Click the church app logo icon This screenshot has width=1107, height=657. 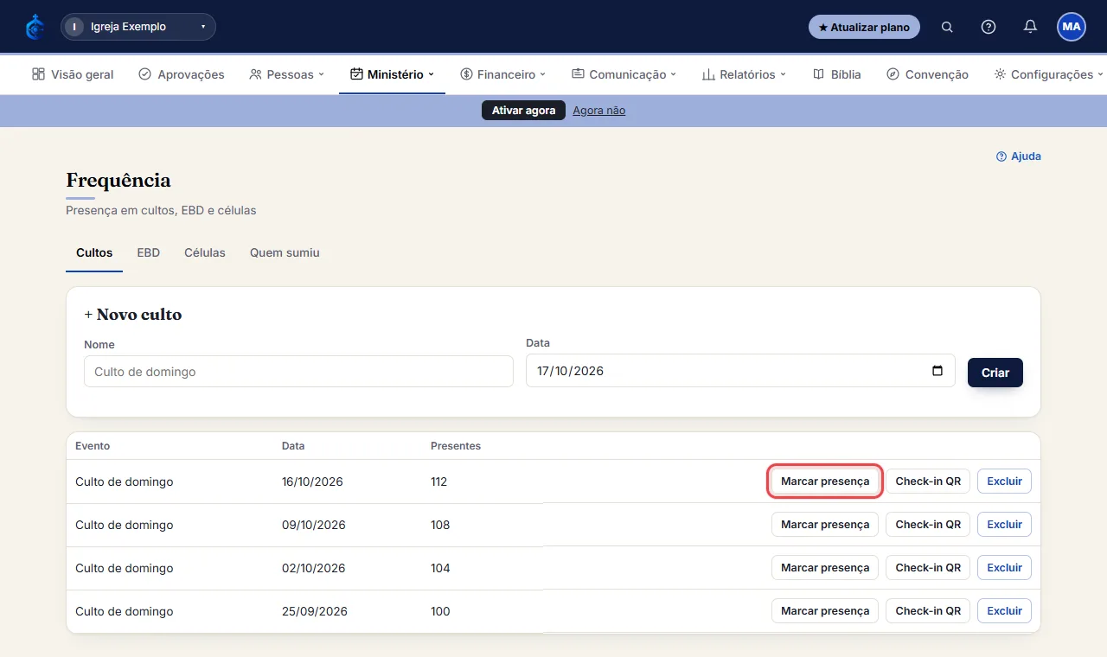click(35, 27)
